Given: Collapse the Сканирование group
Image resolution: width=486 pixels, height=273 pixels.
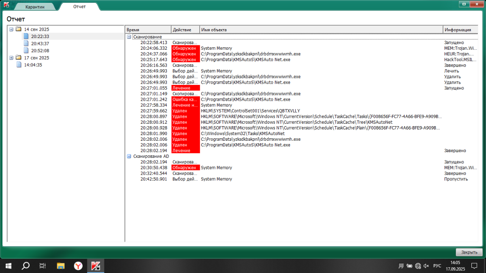Looking at the screenshot, I should (129, 37).
